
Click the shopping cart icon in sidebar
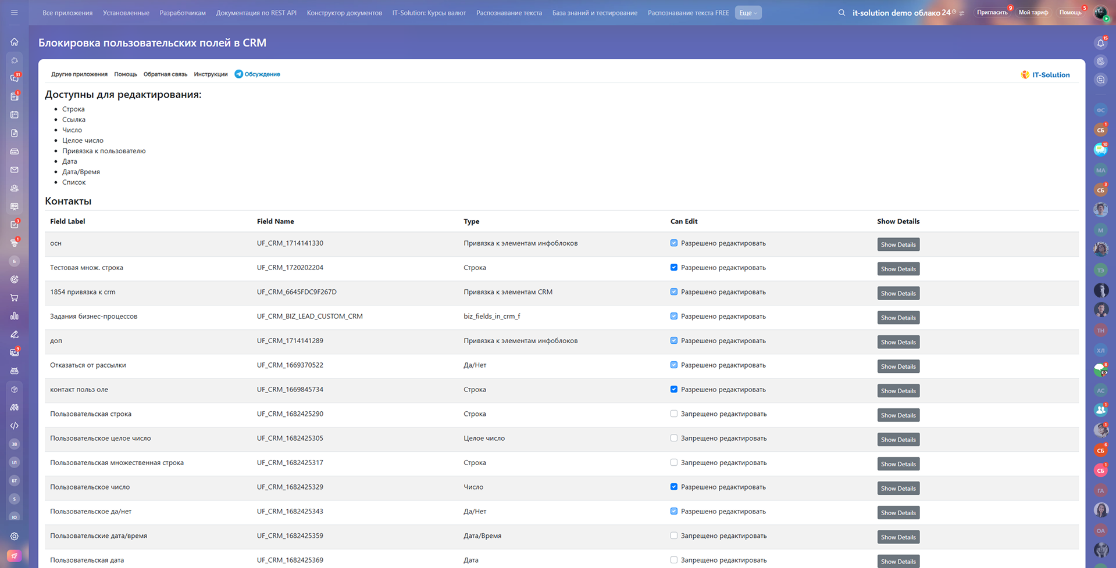(15, 298)
